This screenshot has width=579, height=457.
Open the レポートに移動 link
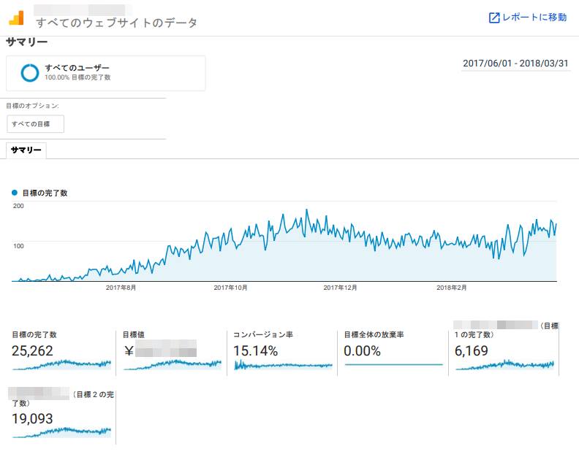[x=534, y=18]
